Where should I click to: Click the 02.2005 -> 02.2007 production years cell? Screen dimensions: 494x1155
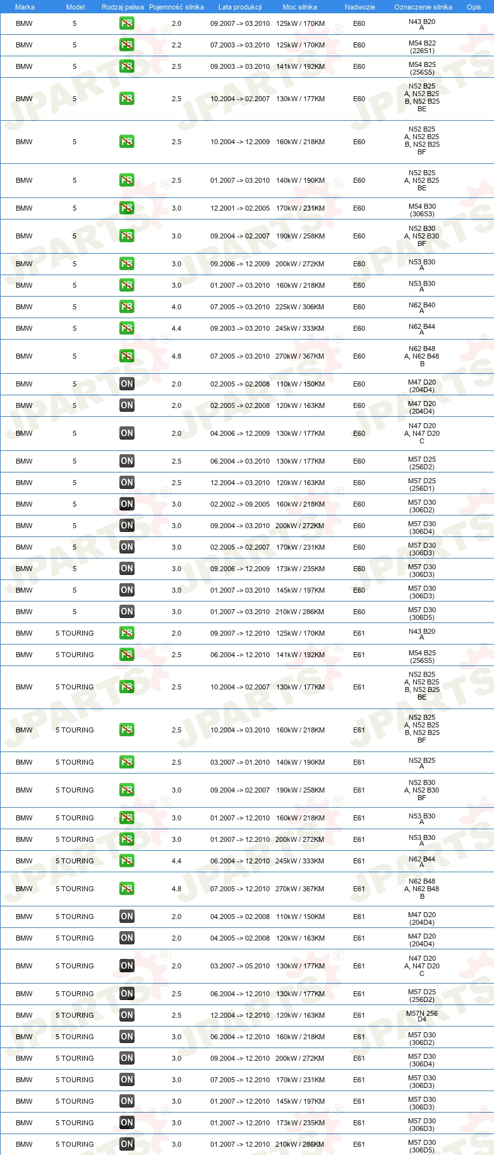click(240, 547)
